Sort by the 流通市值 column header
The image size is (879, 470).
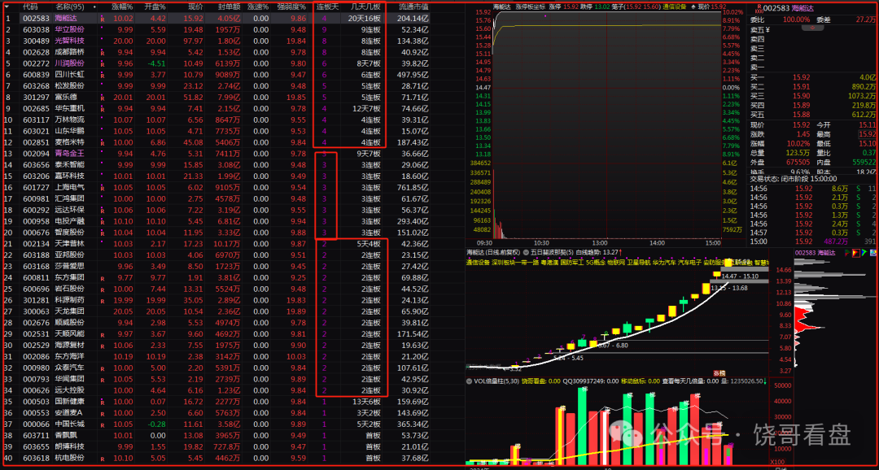tap(413, 7)
